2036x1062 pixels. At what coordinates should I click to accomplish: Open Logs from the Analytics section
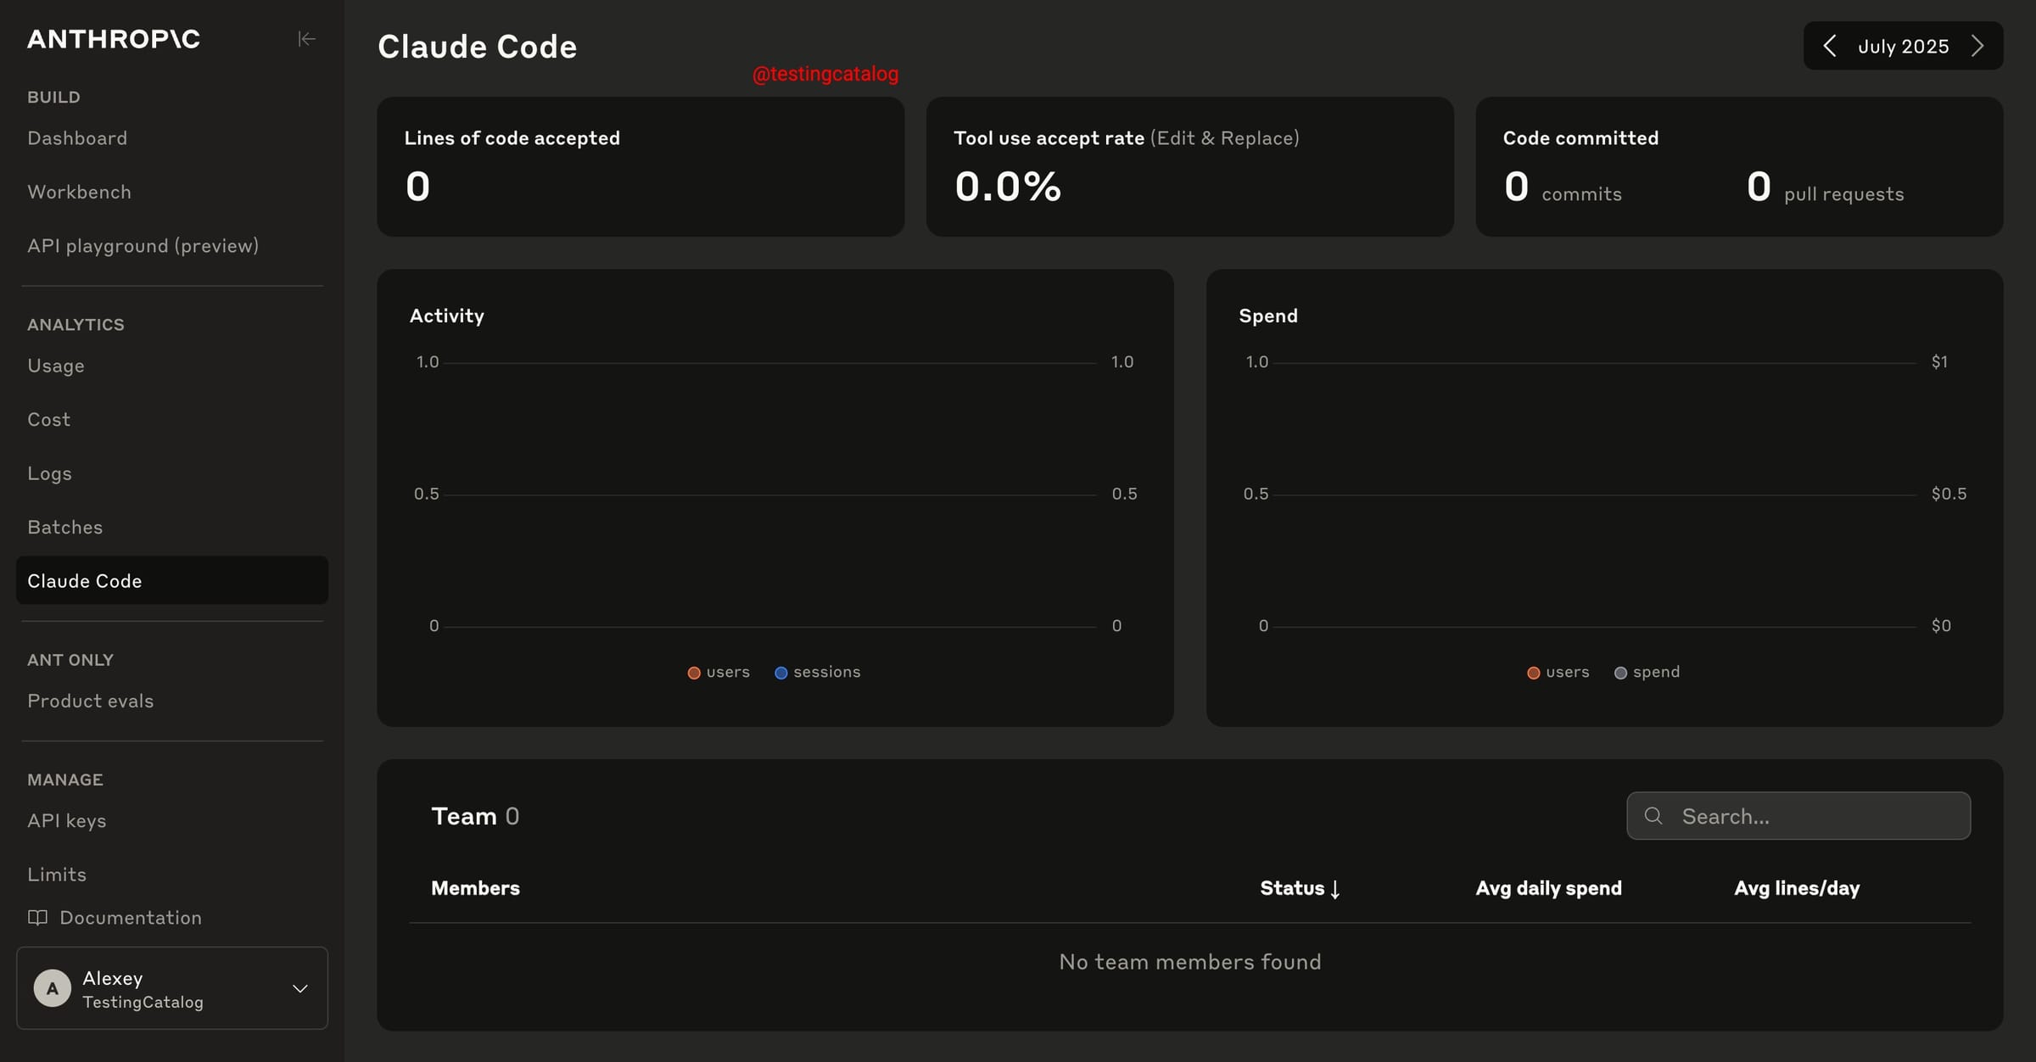pos(48,473)
